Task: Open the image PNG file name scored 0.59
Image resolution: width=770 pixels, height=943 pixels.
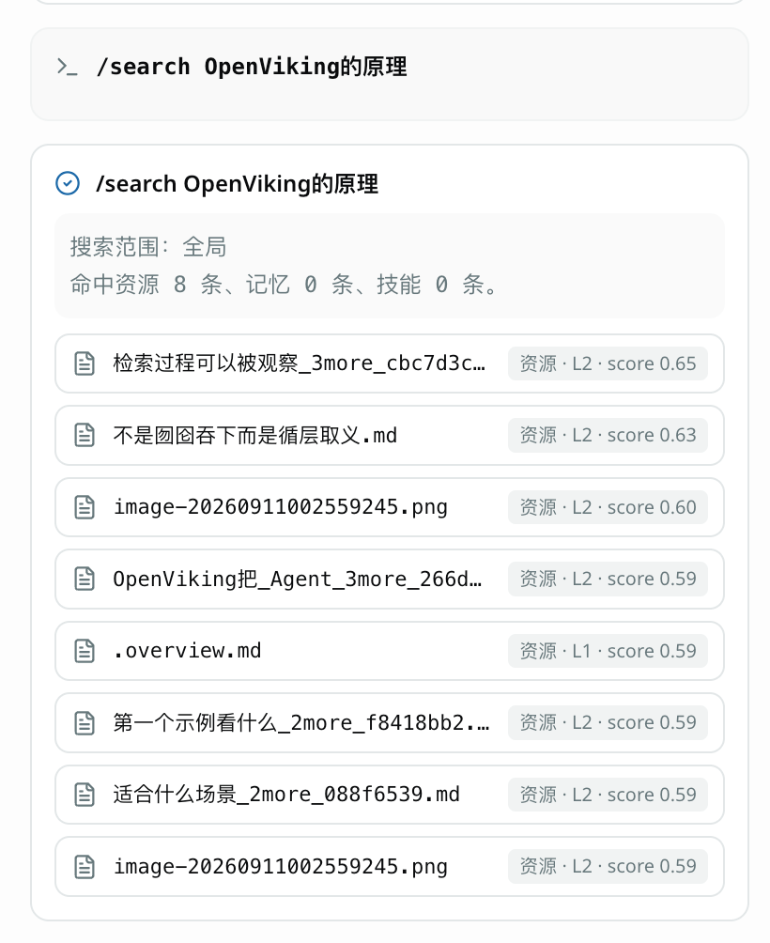Action: point(281,866)
